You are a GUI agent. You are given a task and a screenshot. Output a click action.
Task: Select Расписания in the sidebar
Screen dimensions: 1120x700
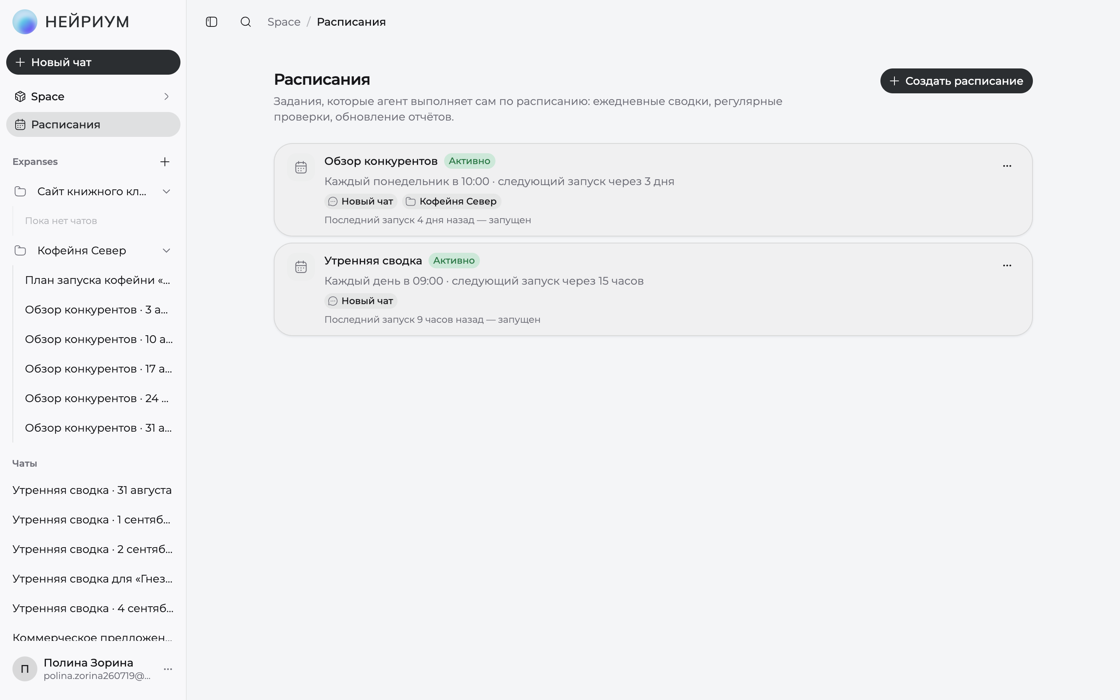click(x=93, y=124)
